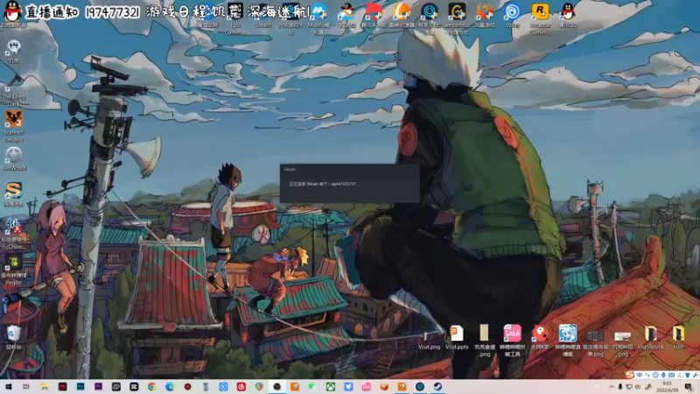
Task: Open Task View on the taskbar
Action: point(26,387)
